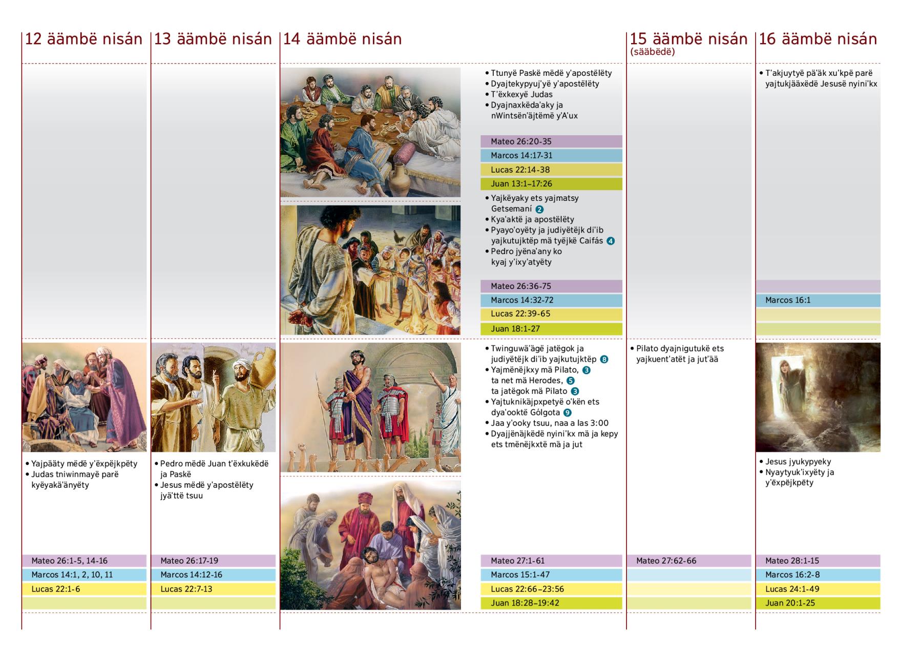Click the Mateo 27:62-66 reference
The height and width of the screenshot is (666, 922).
tap(688, 561)
